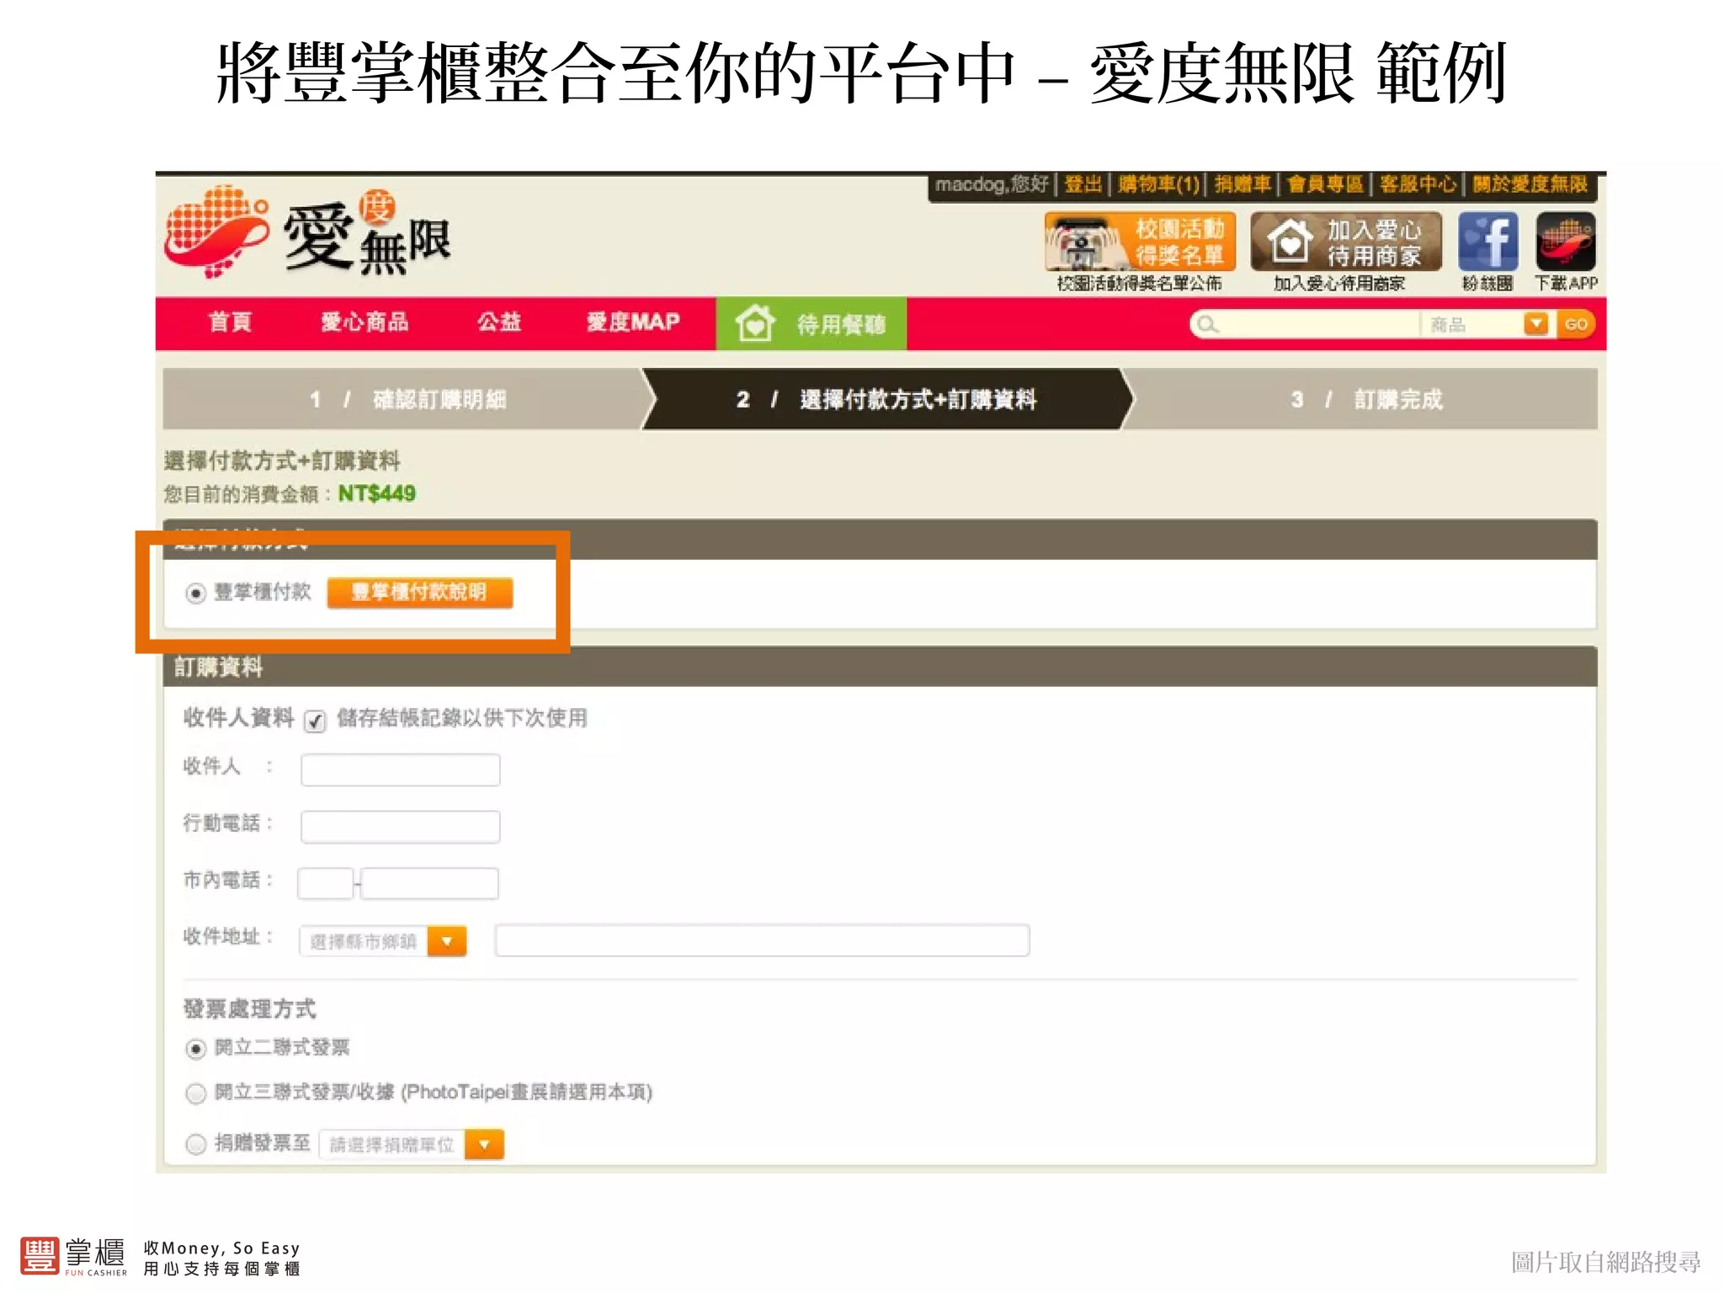
Task: Open 會員專區 link
Action: point(1325,184)
